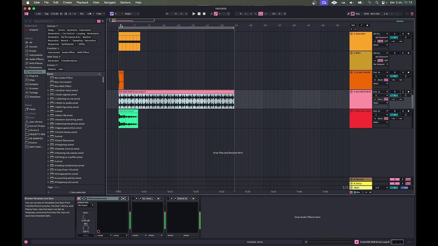Screen dimensions: 438x246
Task: Open the Help menu
Action: click(138, 2)
